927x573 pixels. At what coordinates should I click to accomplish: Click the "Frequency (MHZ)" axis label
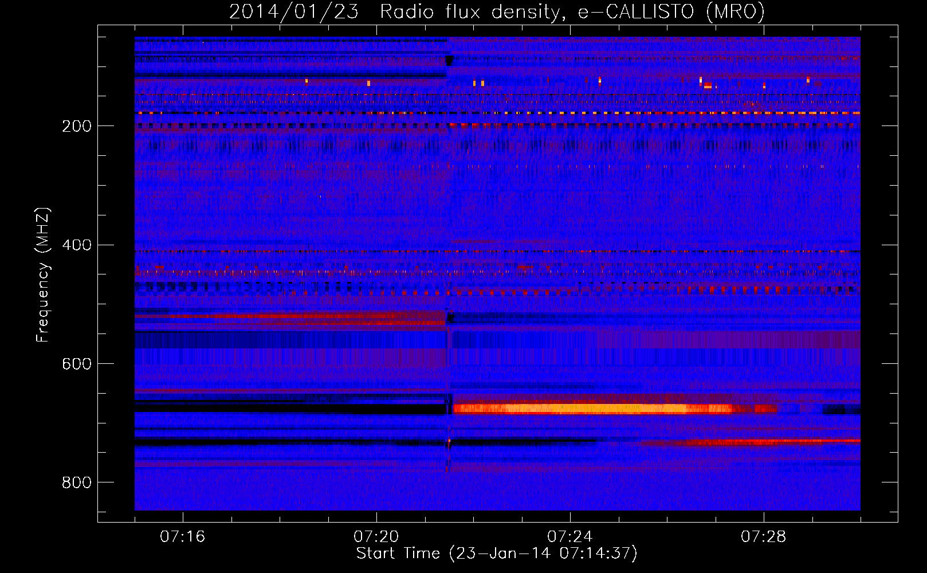(x=42, y=275)
